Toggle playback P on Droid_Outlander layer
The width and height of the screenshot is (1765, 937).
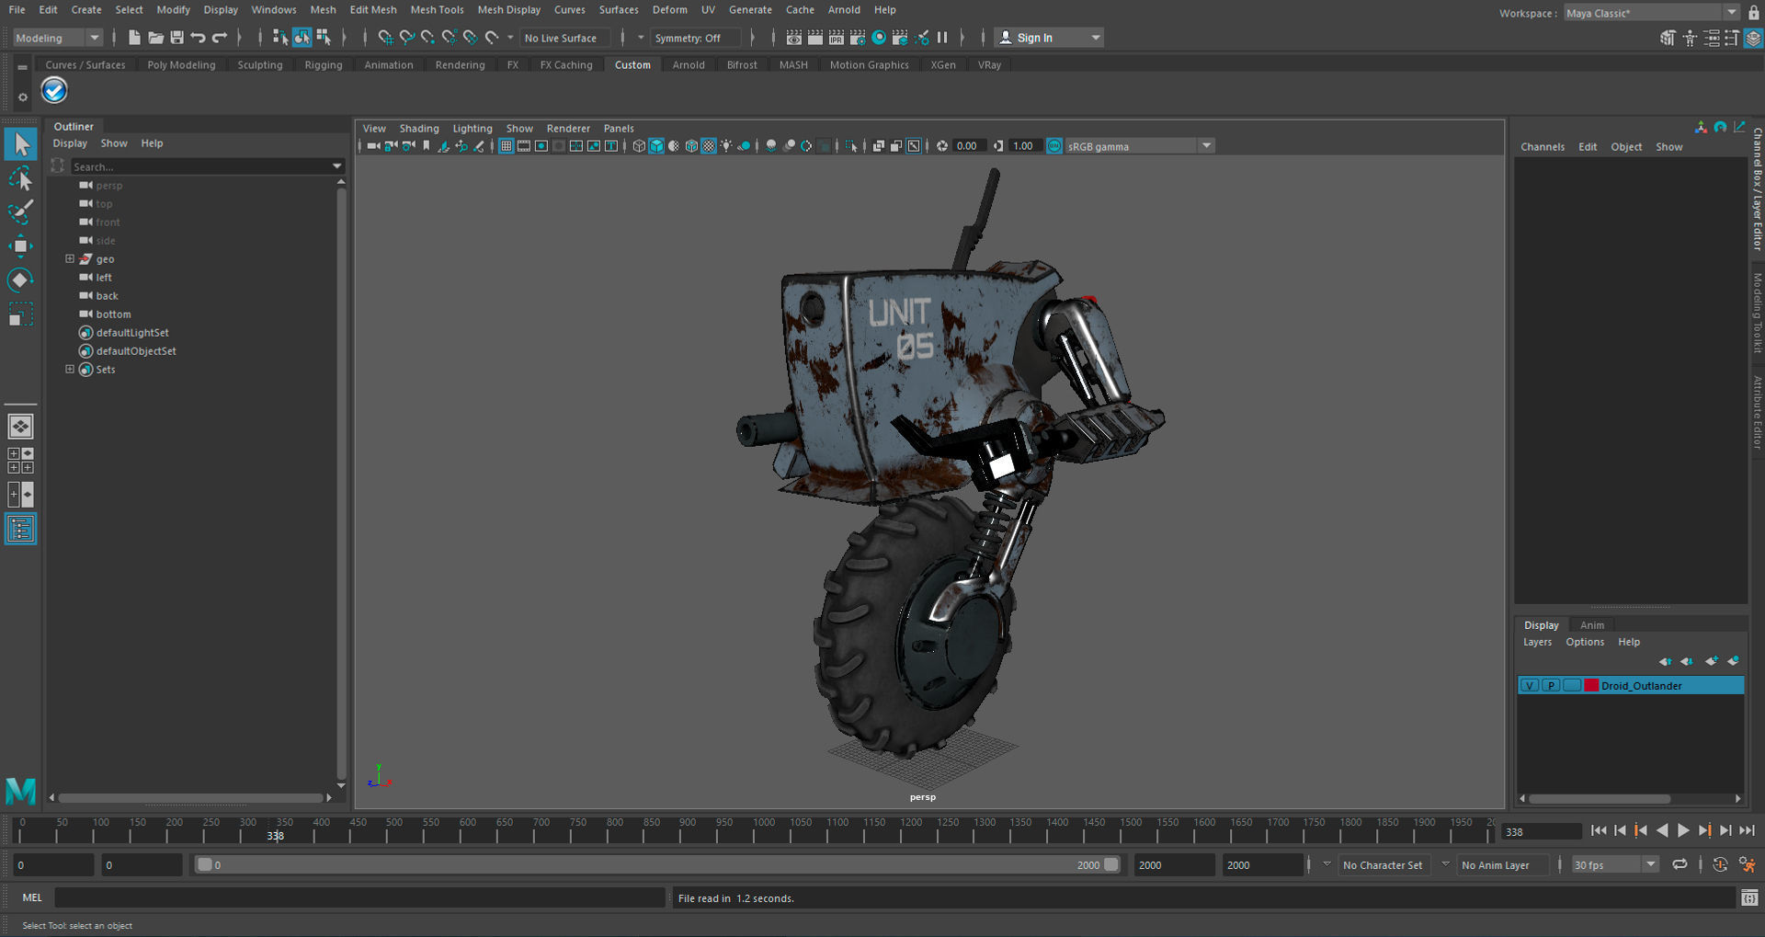[x=1551, y=685]
